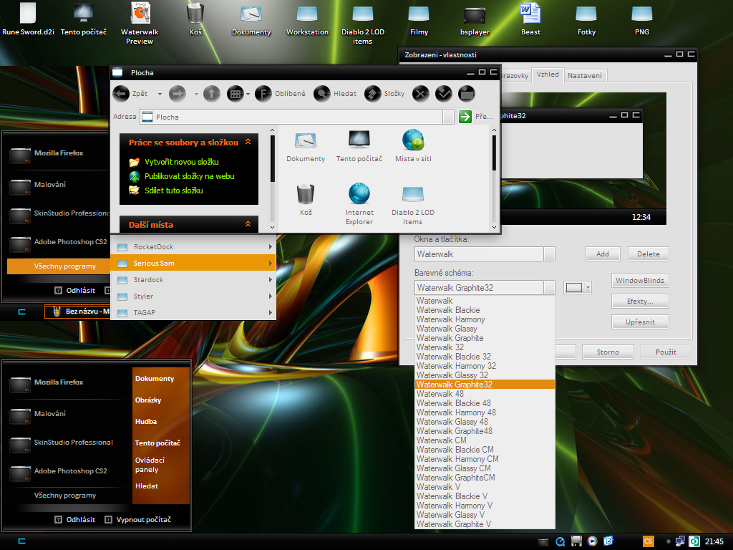Open the TAGAP submenu entry
This screenshot has width=733, height=550.
click(x=193, y=312)
